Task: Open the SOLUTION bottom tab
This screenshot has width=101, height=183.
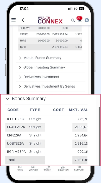Action: pyautogui.click(x=63, y=169)
